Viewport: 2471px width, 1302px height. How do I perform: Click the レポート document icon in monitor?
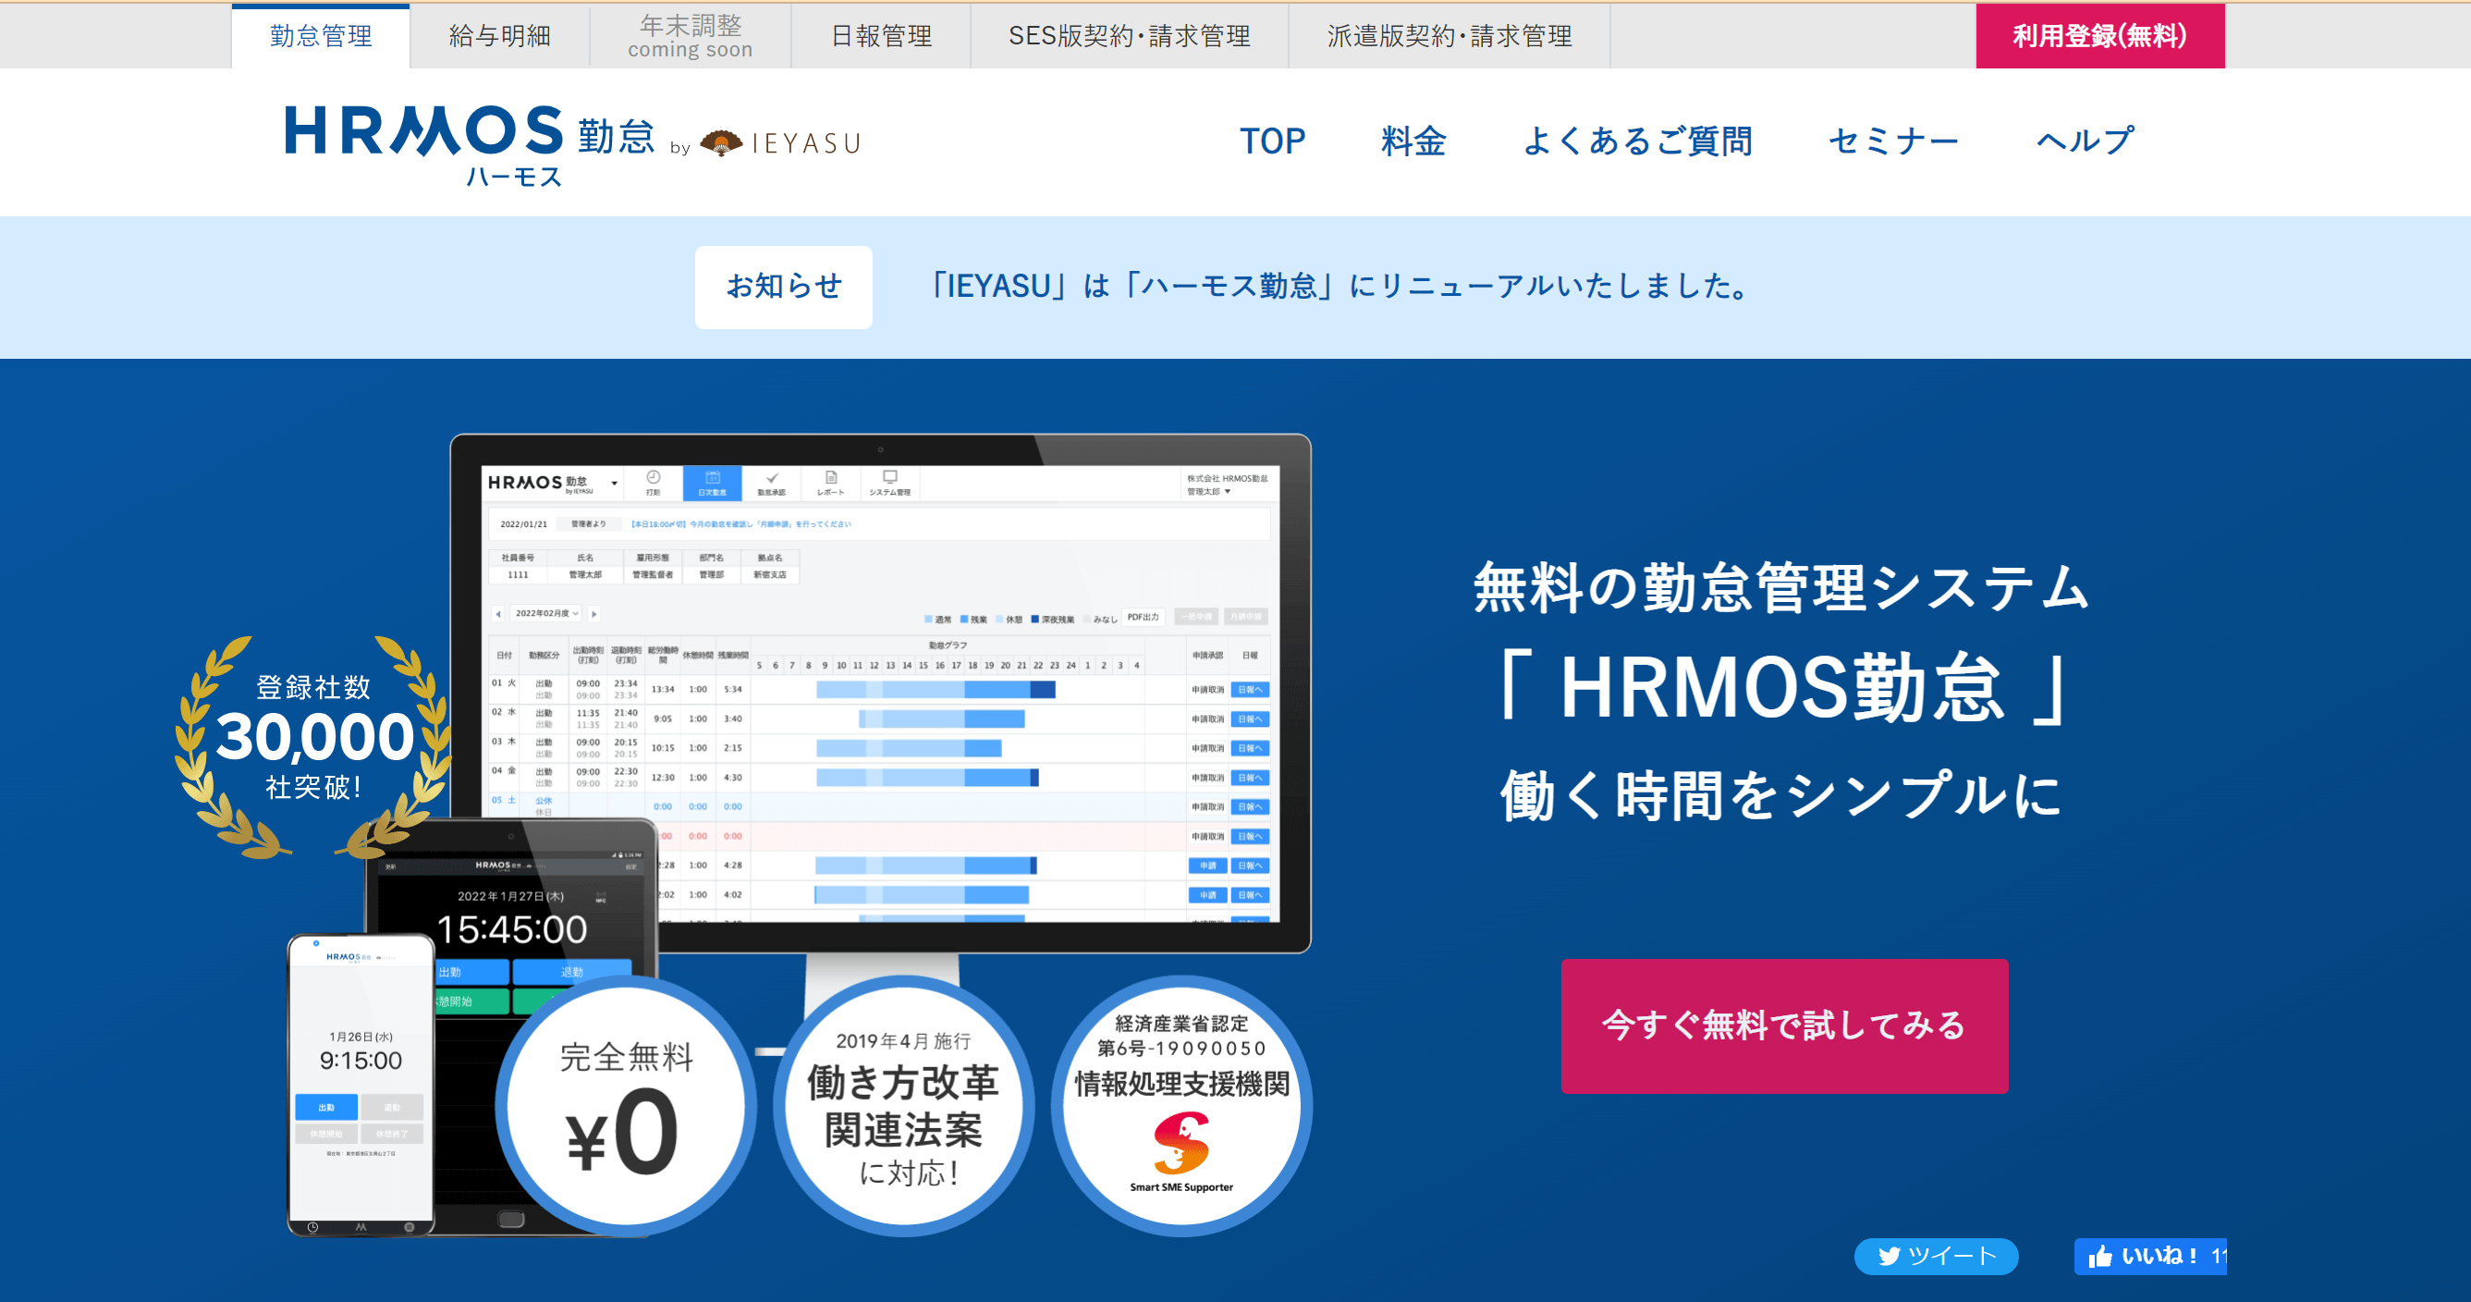coord(831,483)
